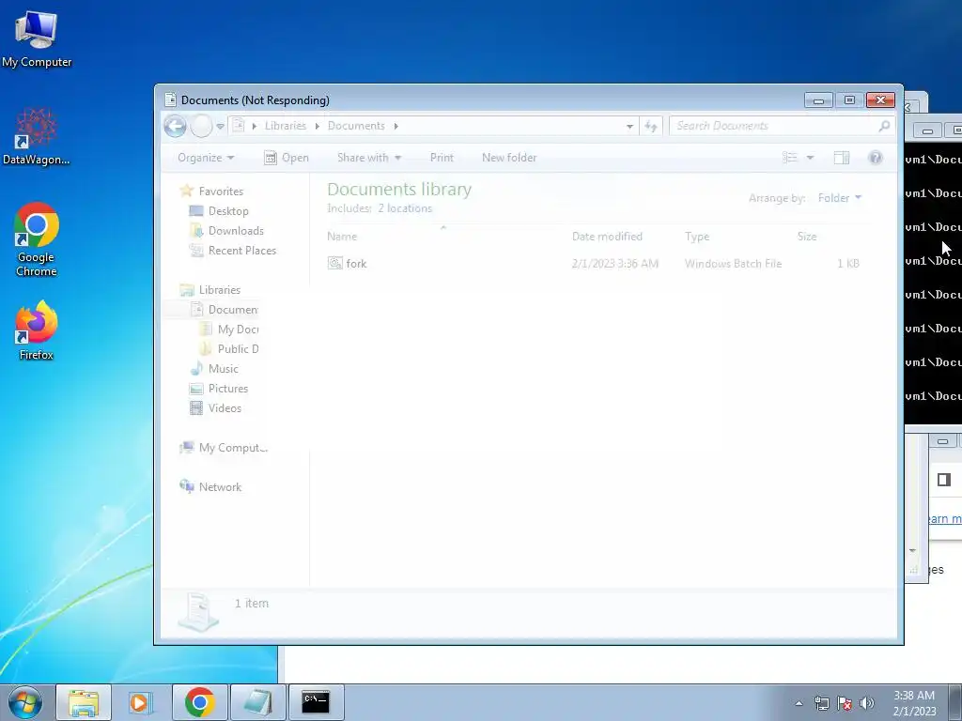Open the Share with menu
962x721 pixels.
(368, 158)
